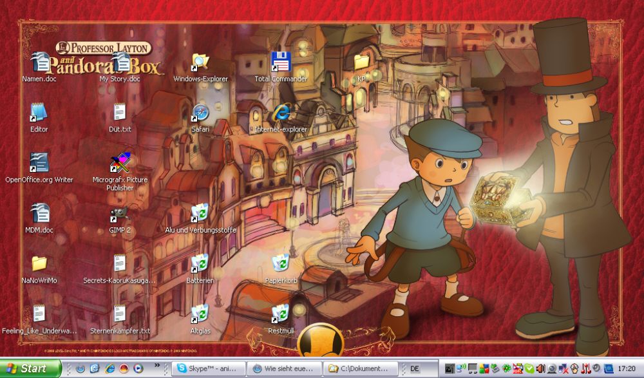This screenshot has width=644, height=378.
Task: Open the Papierkorb recycle bin
Action: click(x=281, y=264)
